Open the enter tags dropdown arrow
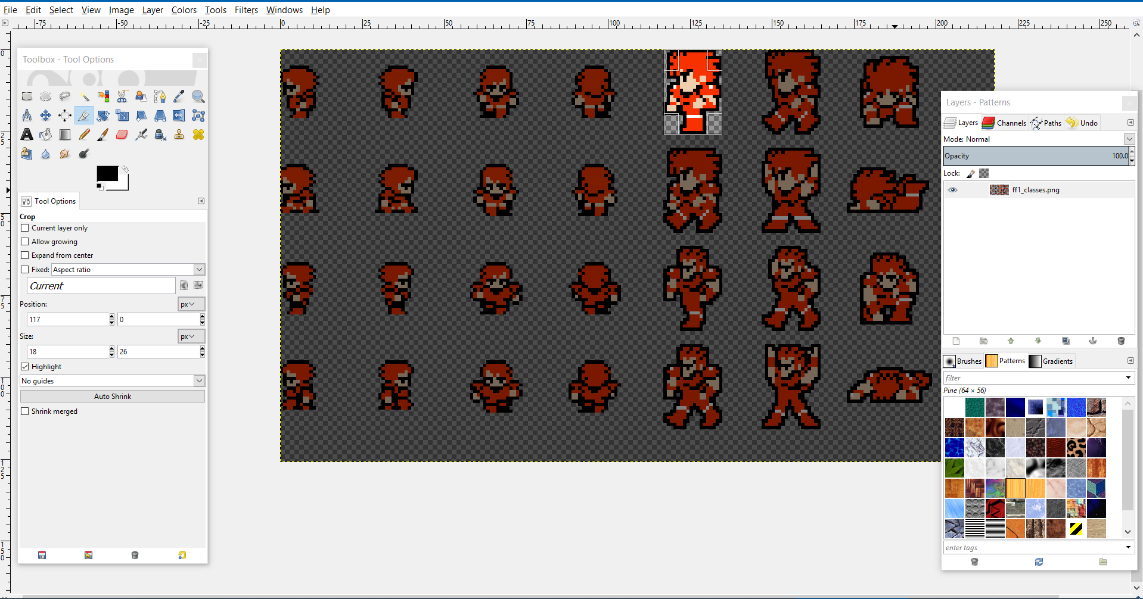This screenshot has width=1143, height=599. (x=1128, y=547)
